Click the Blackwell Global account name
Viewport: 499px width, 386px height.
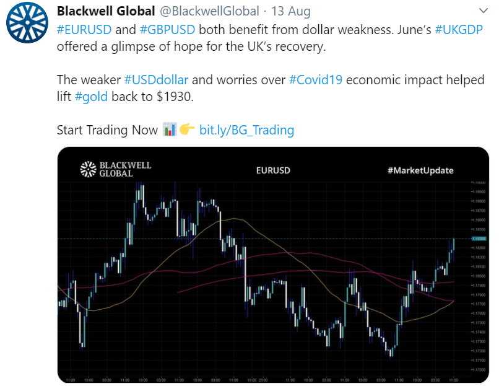tap(106, 11)
